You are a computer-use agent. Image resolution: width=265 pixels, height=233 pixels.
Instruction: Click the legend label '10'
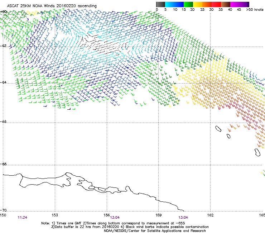(x=175, y=10)
